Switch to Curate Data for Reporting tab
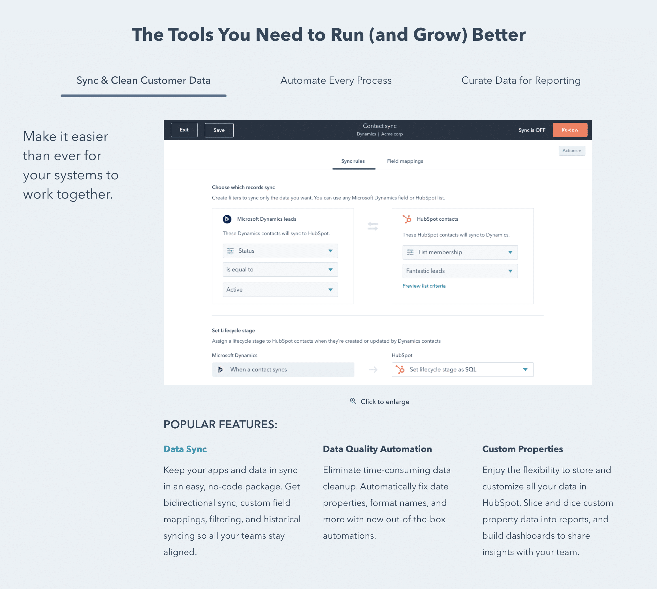 (x=521, y=80)
